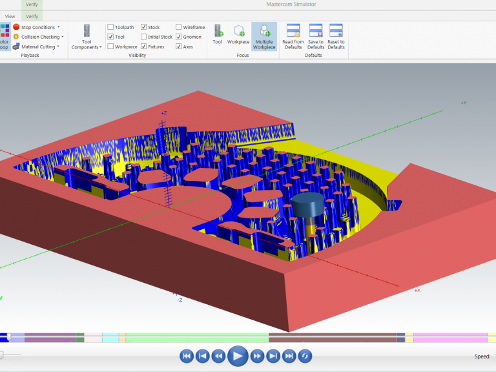Click the cyan segment in the timeline

click(x=110, y=338)
